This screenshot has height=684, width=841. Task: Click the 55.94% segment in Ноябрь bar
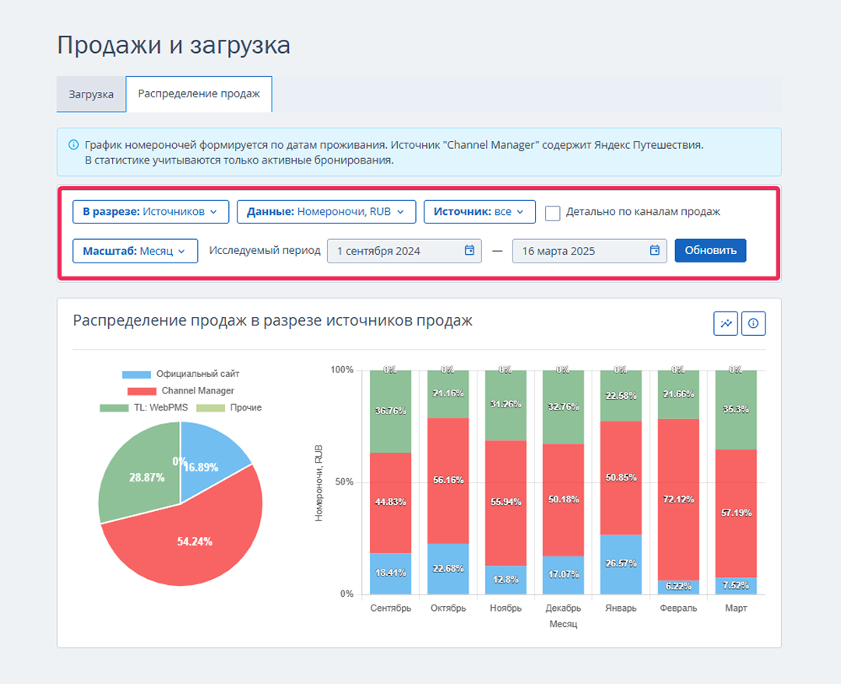506,503
